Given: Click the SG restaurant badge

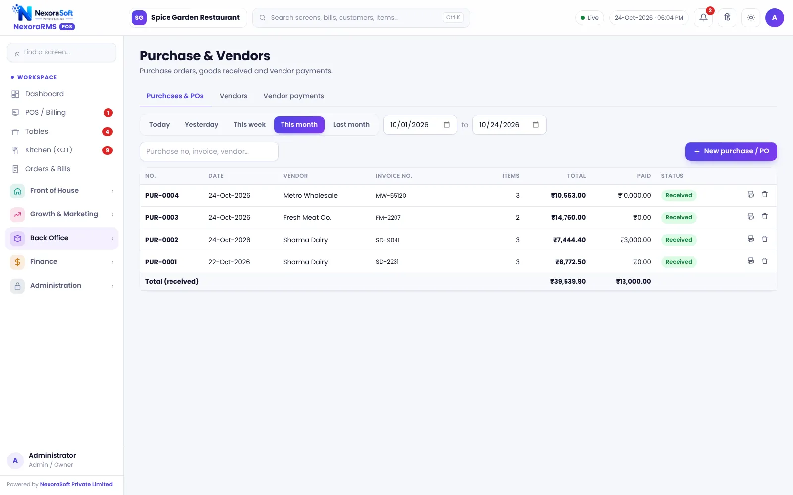Looking at the screenshot, I should click(x=139, y=18).
